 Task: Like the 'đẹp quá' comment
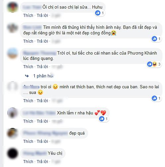tap(28, 142)
